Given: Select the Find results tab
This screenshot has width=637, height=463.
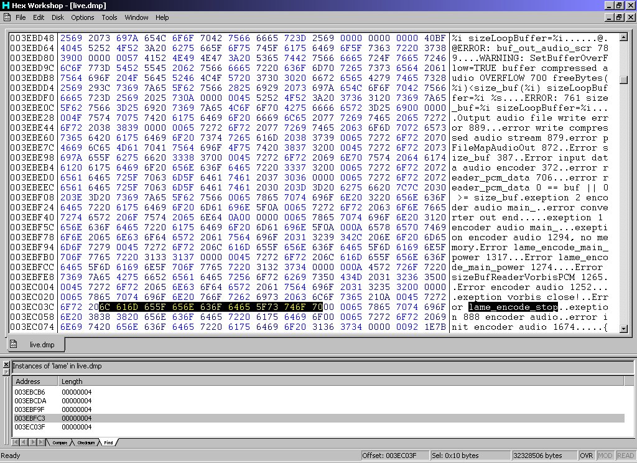Looking at the screenshot, I should pos(108,442).
